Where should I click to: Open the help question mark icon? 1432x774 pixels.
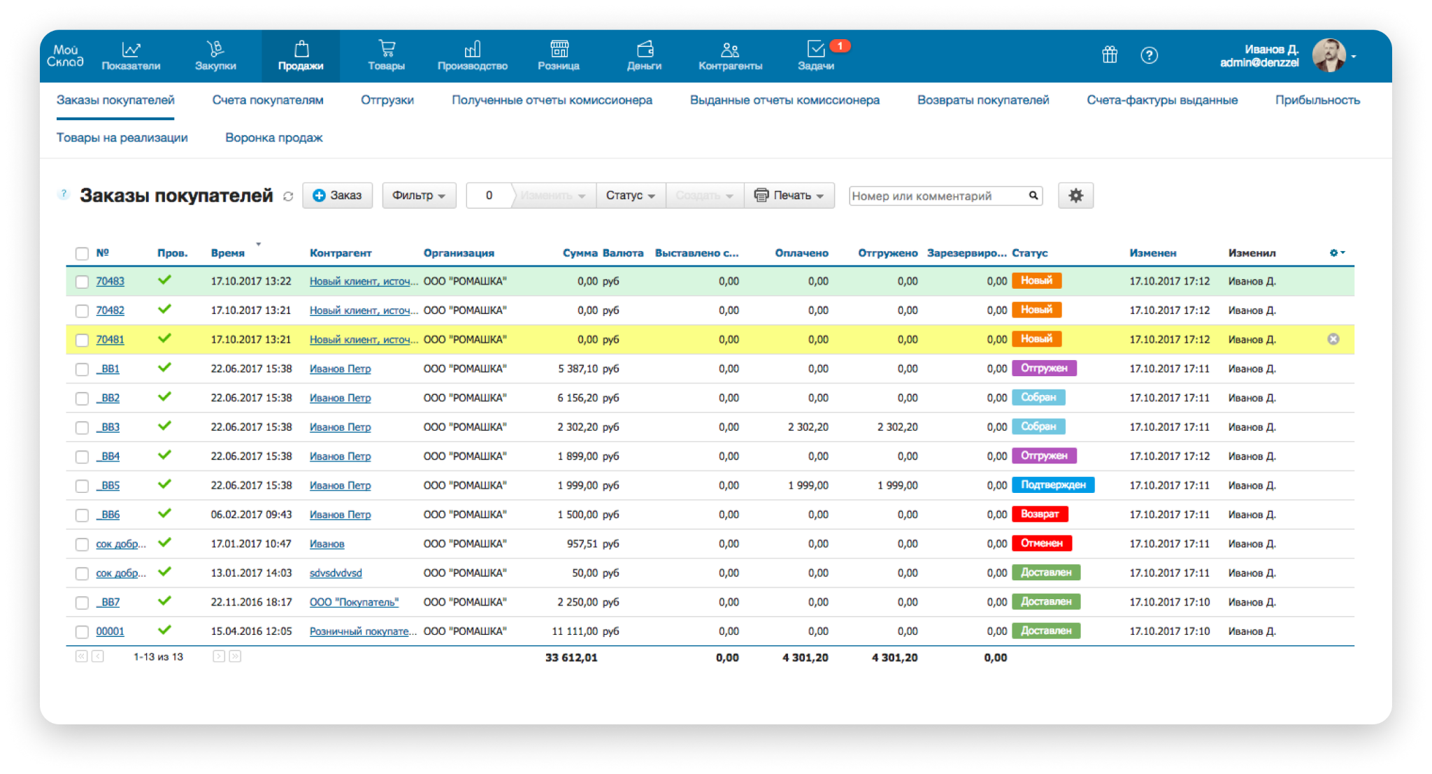coord(1149,55)
